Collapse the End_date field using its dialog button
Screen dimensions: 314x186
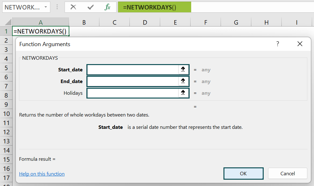point(183,81)
